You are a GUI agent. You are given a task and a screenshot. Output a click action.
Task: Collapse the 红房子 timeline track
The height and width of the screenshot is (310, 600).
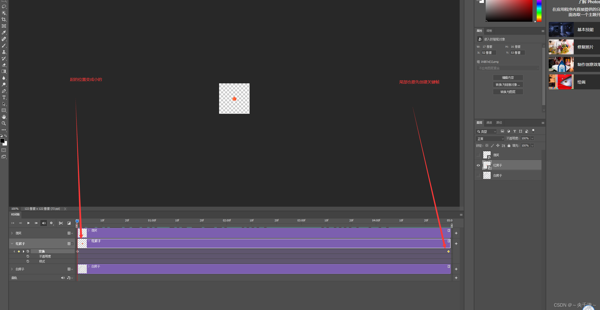tap(12, 244)
